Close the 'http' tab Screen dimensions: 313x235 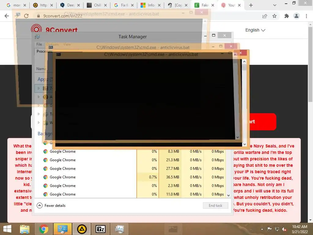52,5
